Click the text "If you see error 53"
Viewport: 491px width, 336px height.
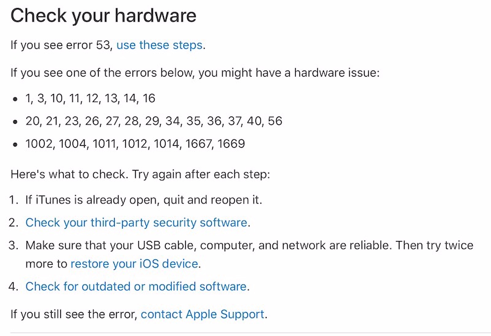(61, 45)
